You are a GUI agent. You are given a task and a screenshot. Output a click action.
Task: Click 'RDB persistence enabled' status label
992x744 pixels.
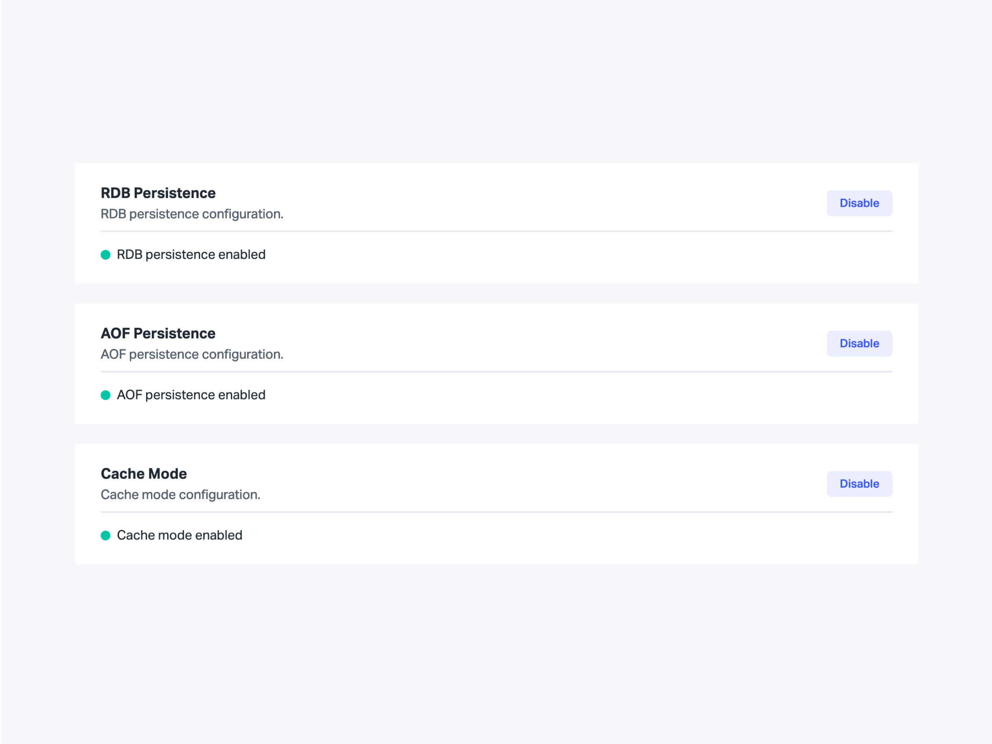click(x=191, y=255)
